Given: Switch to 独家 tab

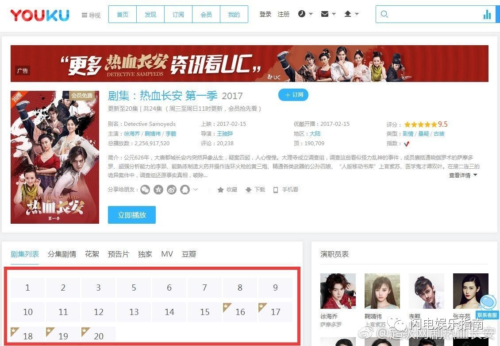Looking at the screenshot, I should click(x=145, y=254).
